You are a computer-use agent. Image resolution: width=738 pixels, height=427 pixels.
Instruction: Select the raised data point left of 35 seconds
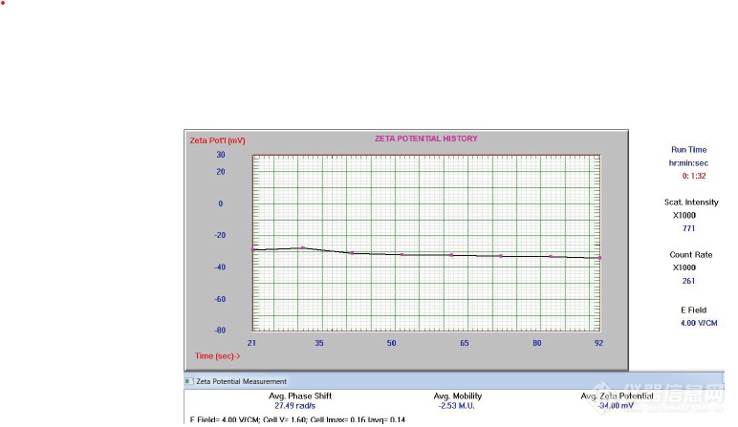[x=303, y=247]
